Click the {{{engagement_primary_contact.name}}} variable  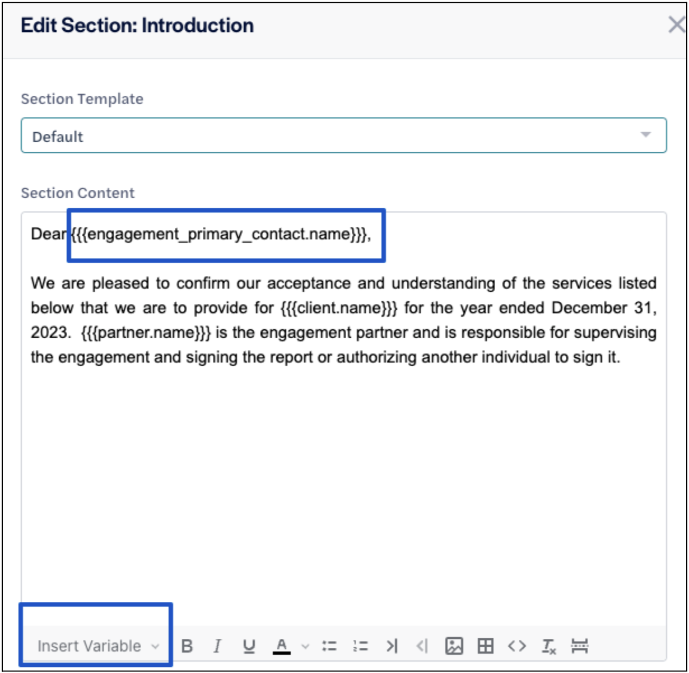[220, 234]
